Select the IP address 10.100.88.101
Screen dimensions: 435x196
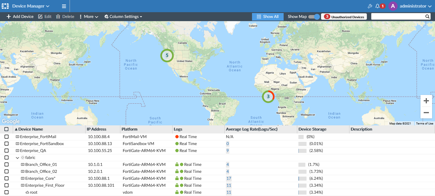click(x=101, y=185)
